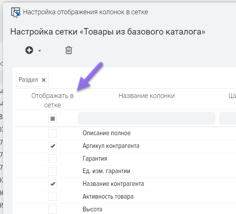Click the grid settings window icon
236x214 pixels.
[15, 12]
